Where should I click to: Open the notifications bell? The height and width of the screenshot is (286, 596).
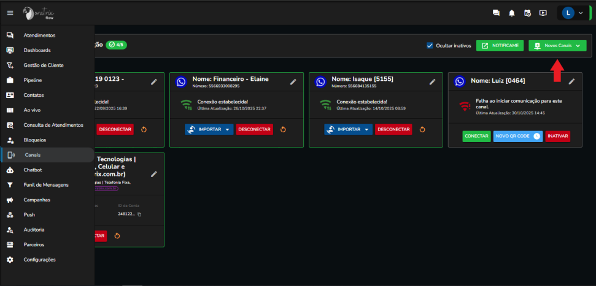pyautogui.click(x=511, y=13)
